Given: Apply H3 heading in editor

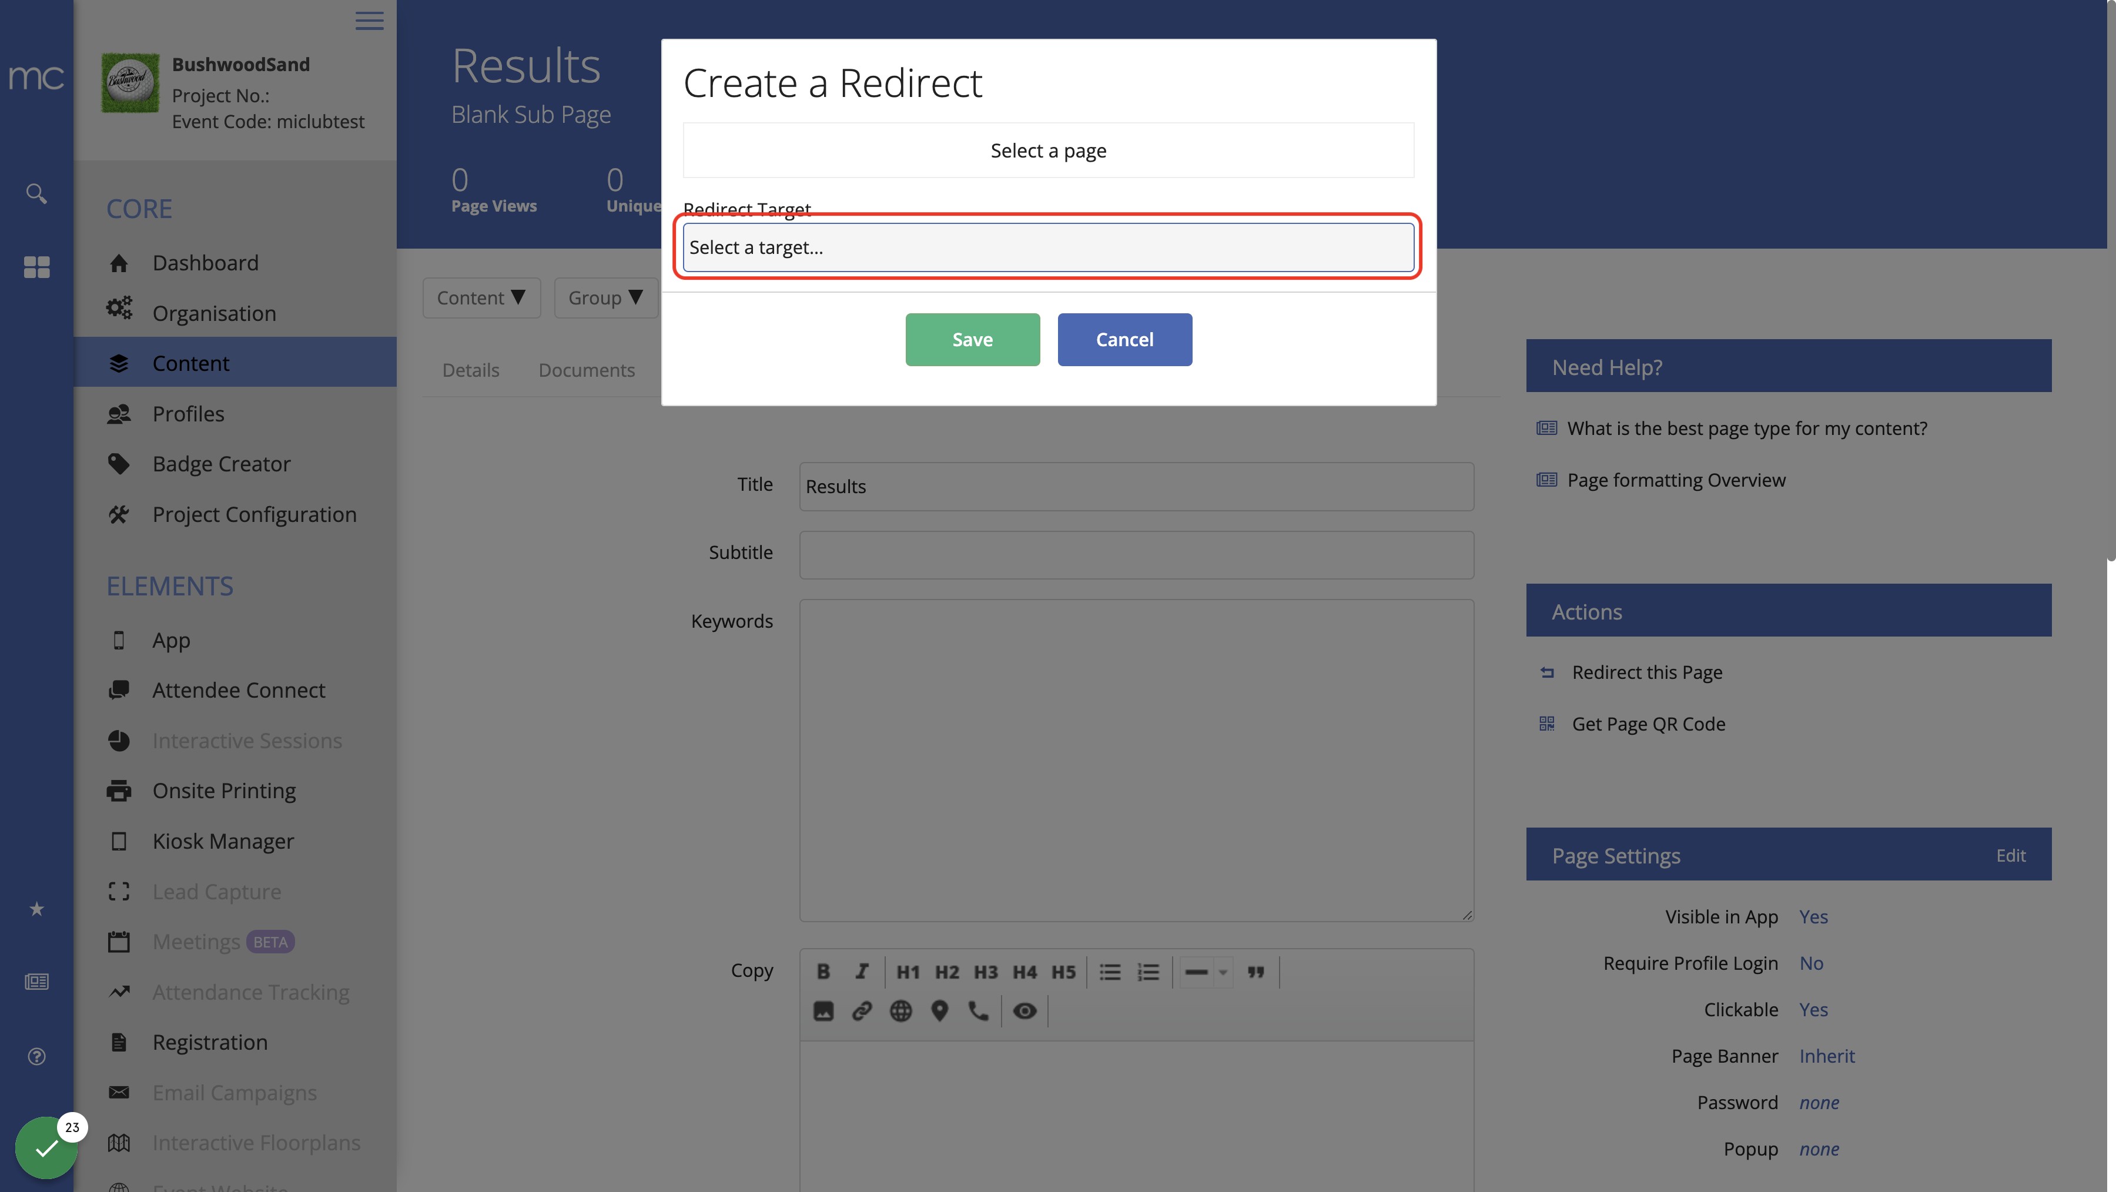Looking at the screenshot, I should click(986, 972).
